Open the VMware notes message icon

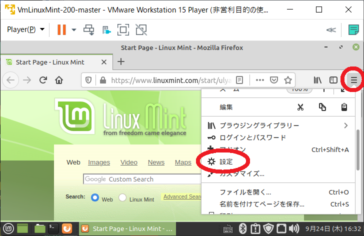coord(353,29)
